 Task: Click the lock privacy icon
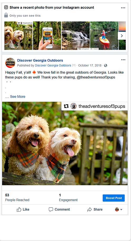point(6,15)
